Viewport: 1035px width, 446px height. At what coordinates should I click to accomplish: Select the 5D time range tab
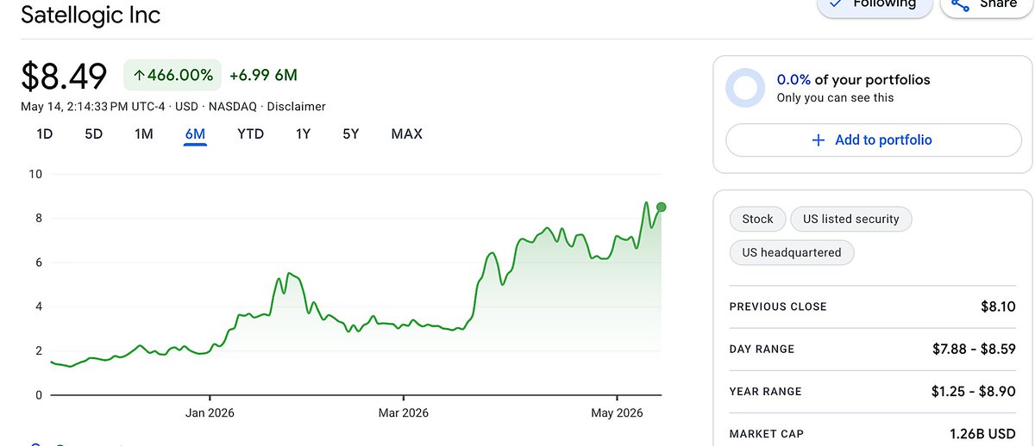(x=93, y=134)
